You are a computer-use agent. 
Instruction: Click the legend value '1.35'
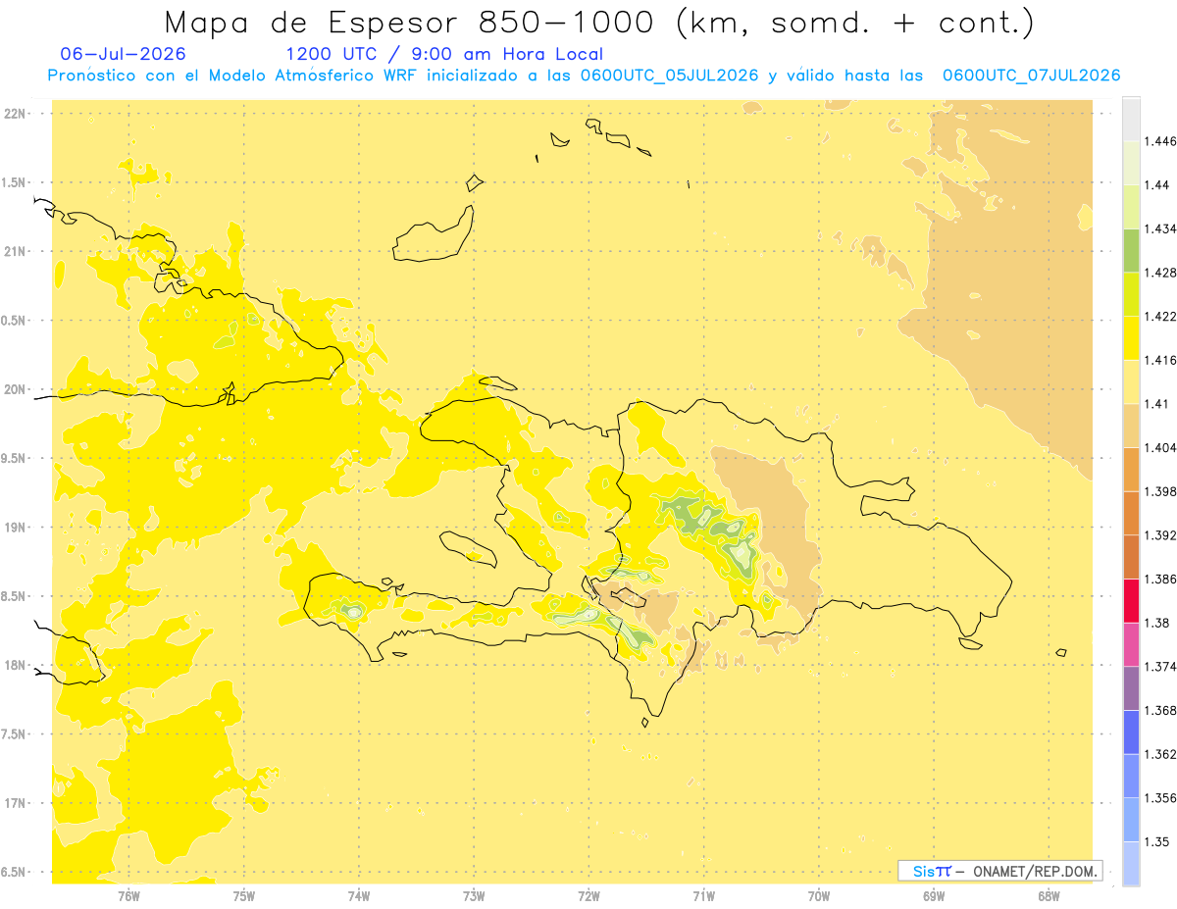(1159, 841)
